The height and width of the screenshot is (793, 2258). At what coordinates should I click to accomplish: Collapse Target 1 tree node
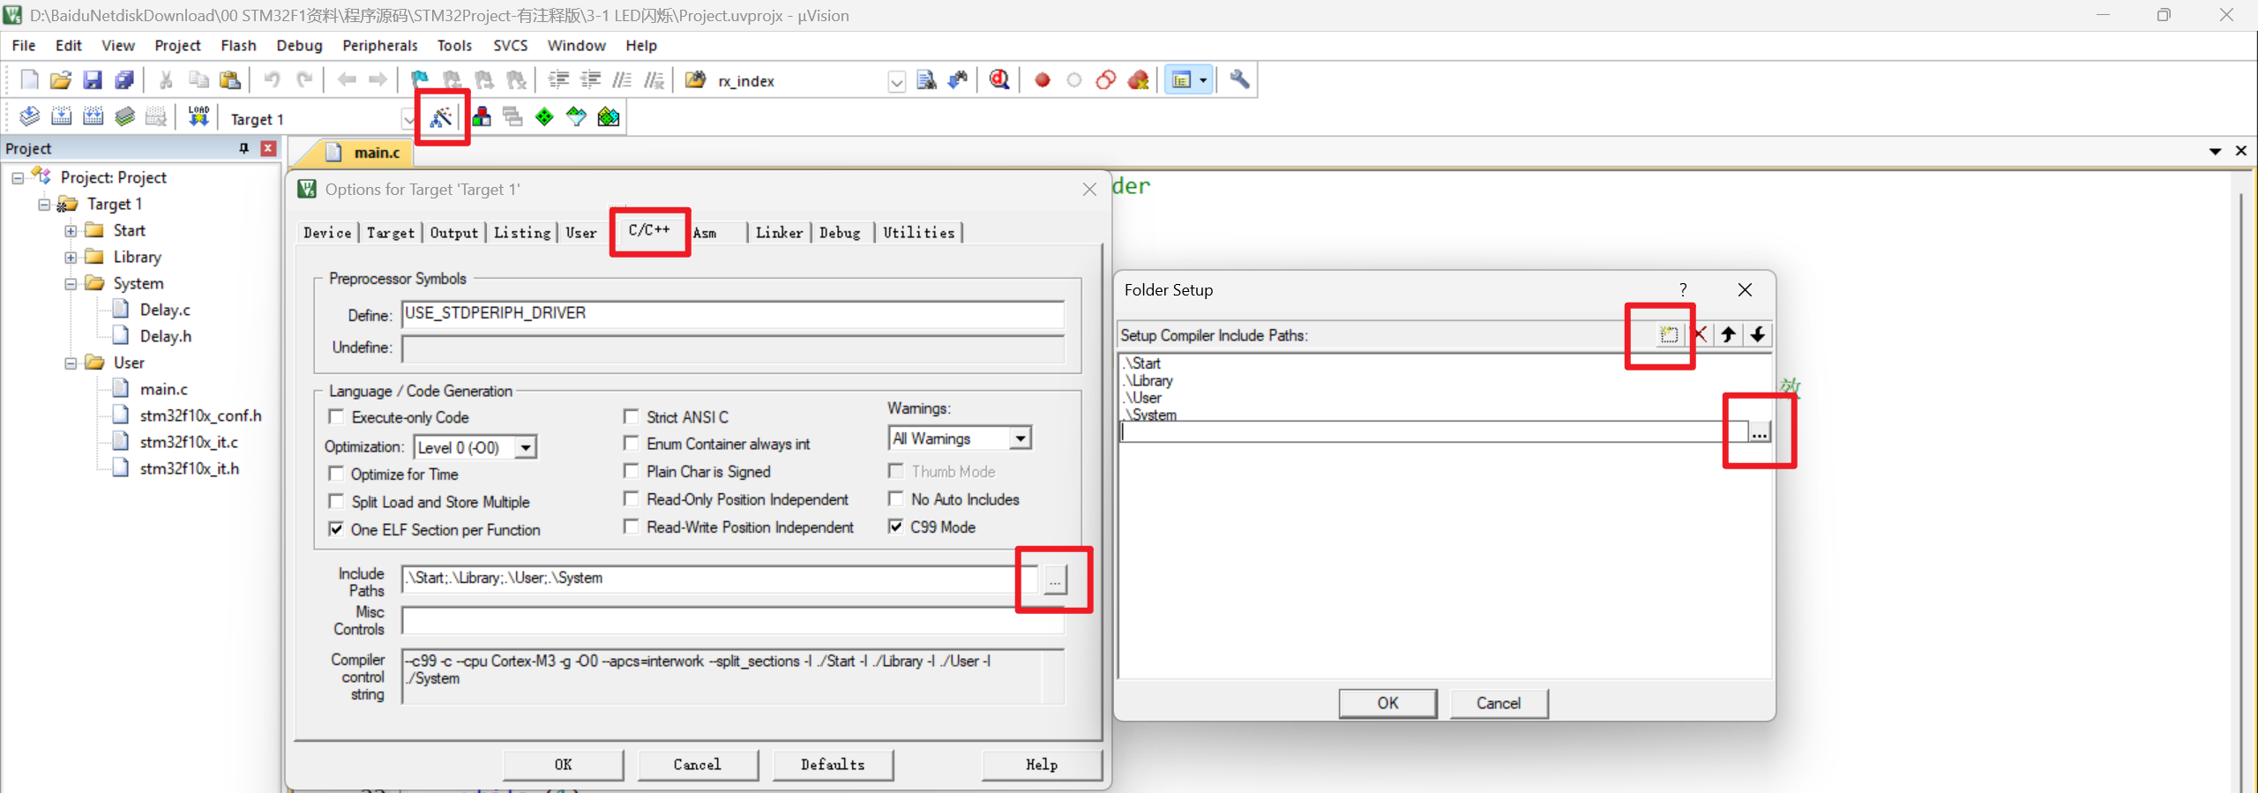[44, 205]
